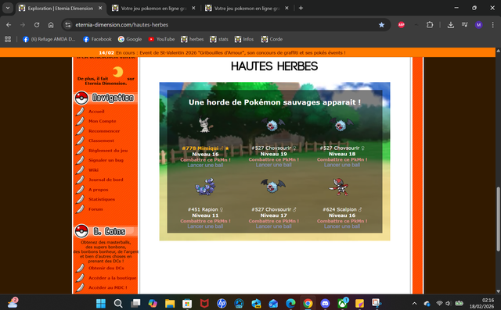Open File Explorer from taskbar
The height and width of the screenshot is (310, 501).
pos(170,303)
